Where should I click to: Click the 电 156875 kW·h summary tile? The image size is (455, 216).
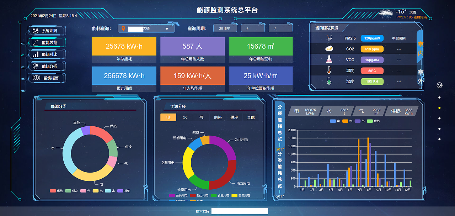coord(305,111)
